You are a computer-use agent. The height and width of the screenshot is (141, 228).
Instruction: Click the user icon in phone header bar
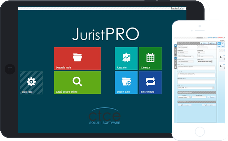pos(205,38)
